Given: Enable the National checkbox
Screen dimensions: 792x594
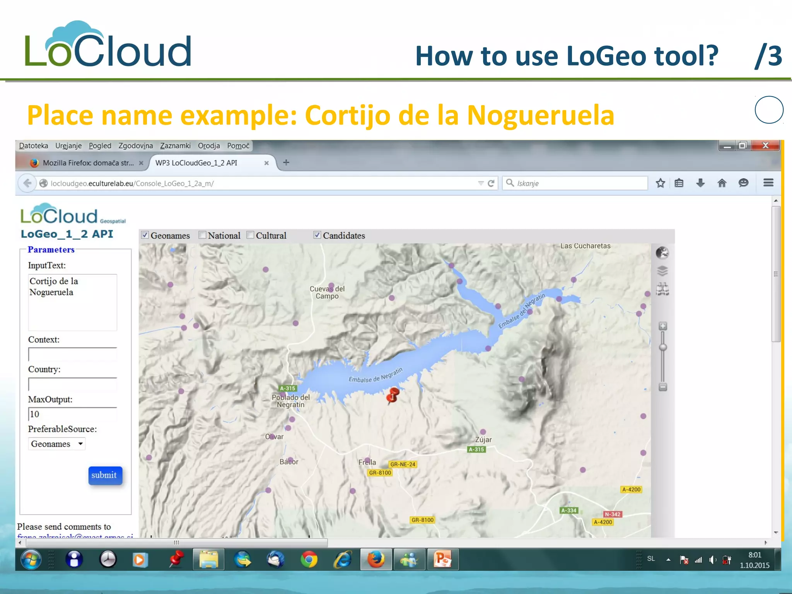Looking at the screenshot, I should point(202,235).
